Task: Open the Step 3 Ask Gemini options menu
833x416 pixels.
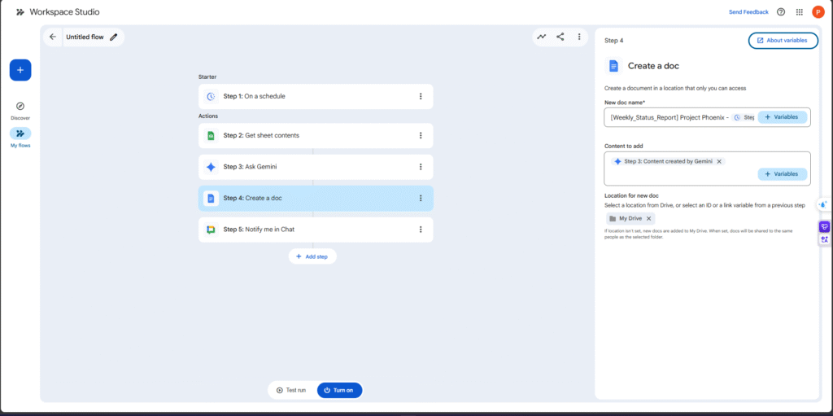Action: (x=421, y=167)
